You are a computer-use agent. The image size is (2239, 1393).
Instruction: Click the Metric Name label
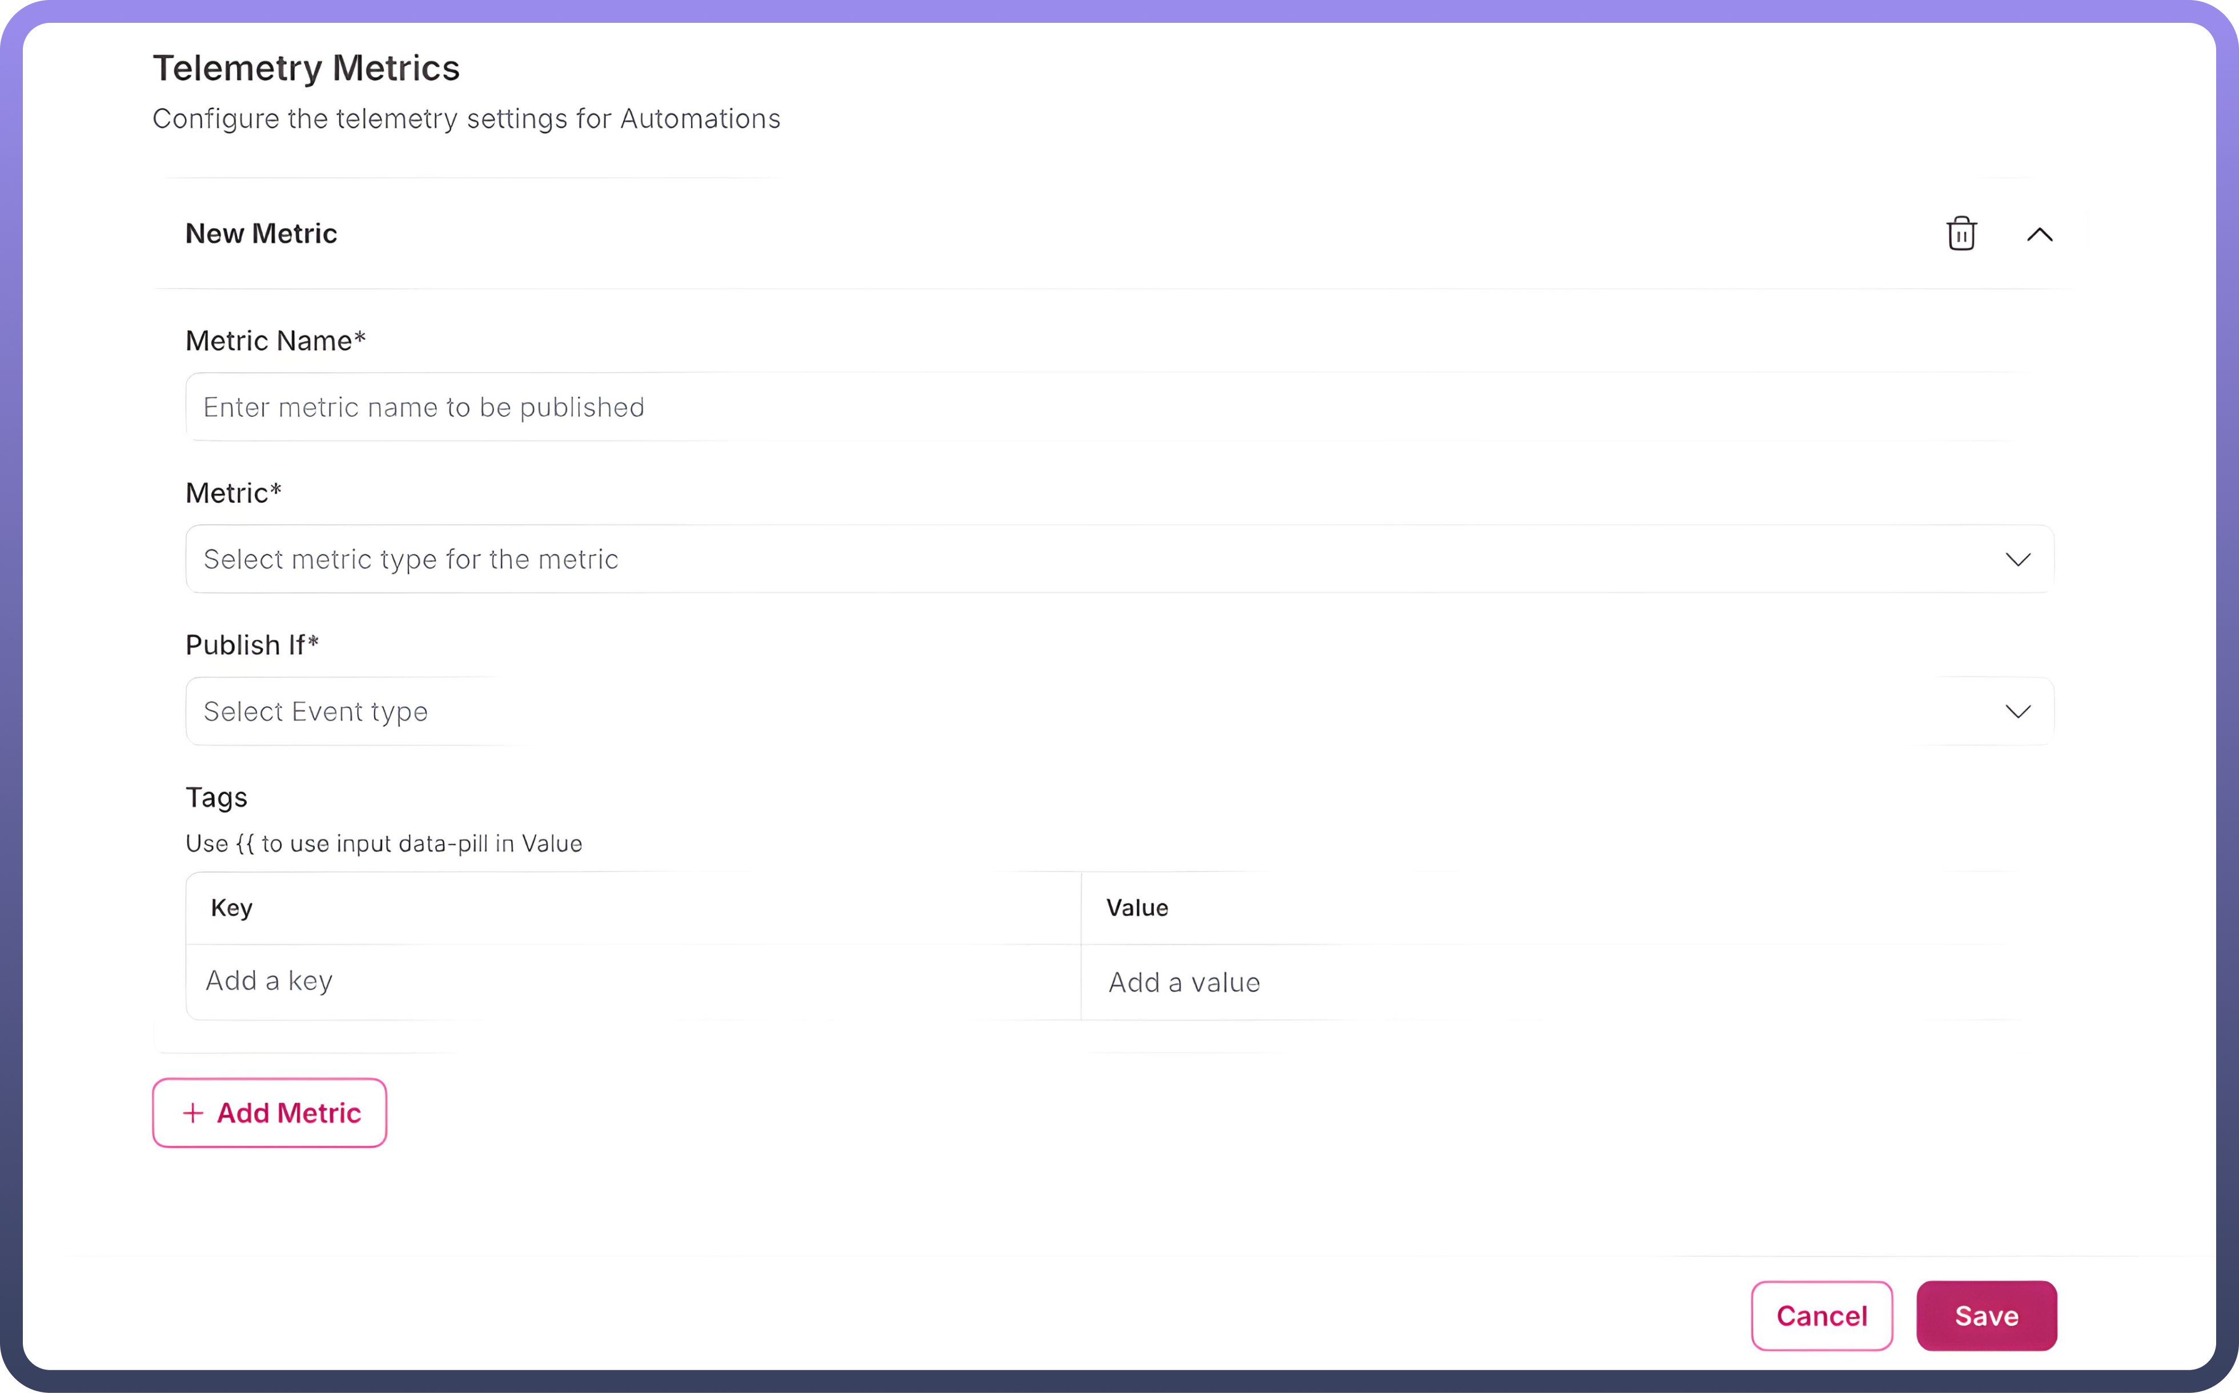click(275, 341)
